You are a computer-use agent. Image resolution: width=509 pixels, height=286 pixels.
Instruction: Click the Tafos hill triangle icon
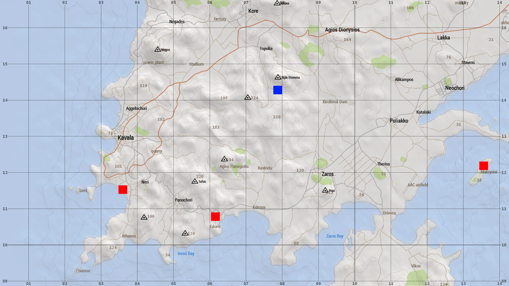[x=195, y=181]
